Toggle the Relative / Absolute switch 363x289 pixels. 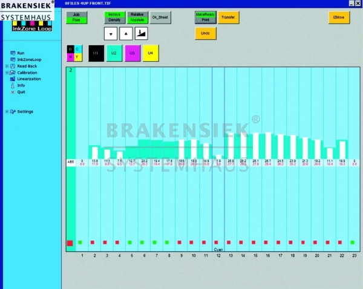tap(137, 18)
